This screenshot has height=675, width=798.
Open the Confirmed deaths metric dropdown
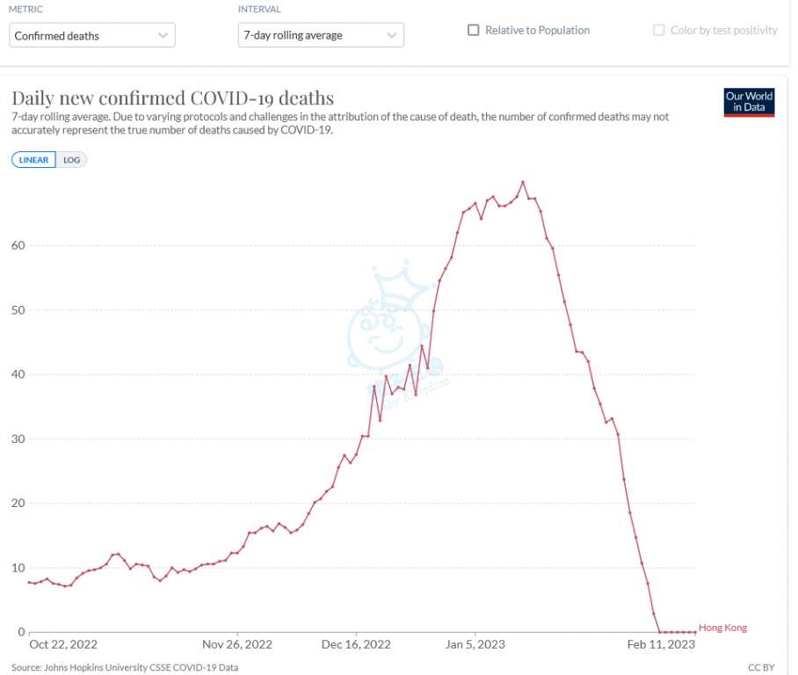(x=92, y=35)
